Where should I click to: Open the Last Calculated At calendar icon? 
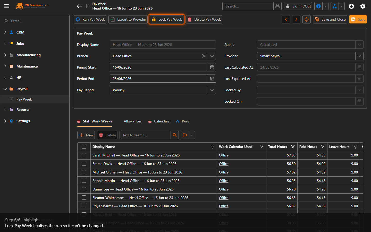tap(359, 67)
